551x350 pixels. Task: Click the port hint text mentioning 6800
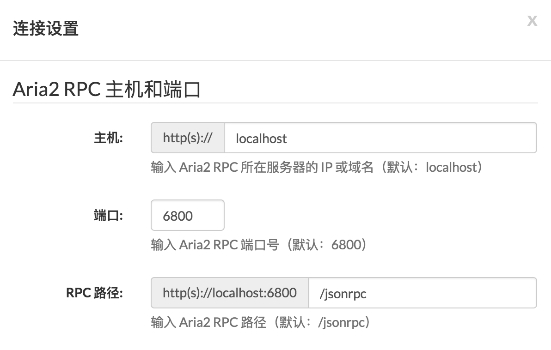258,245
